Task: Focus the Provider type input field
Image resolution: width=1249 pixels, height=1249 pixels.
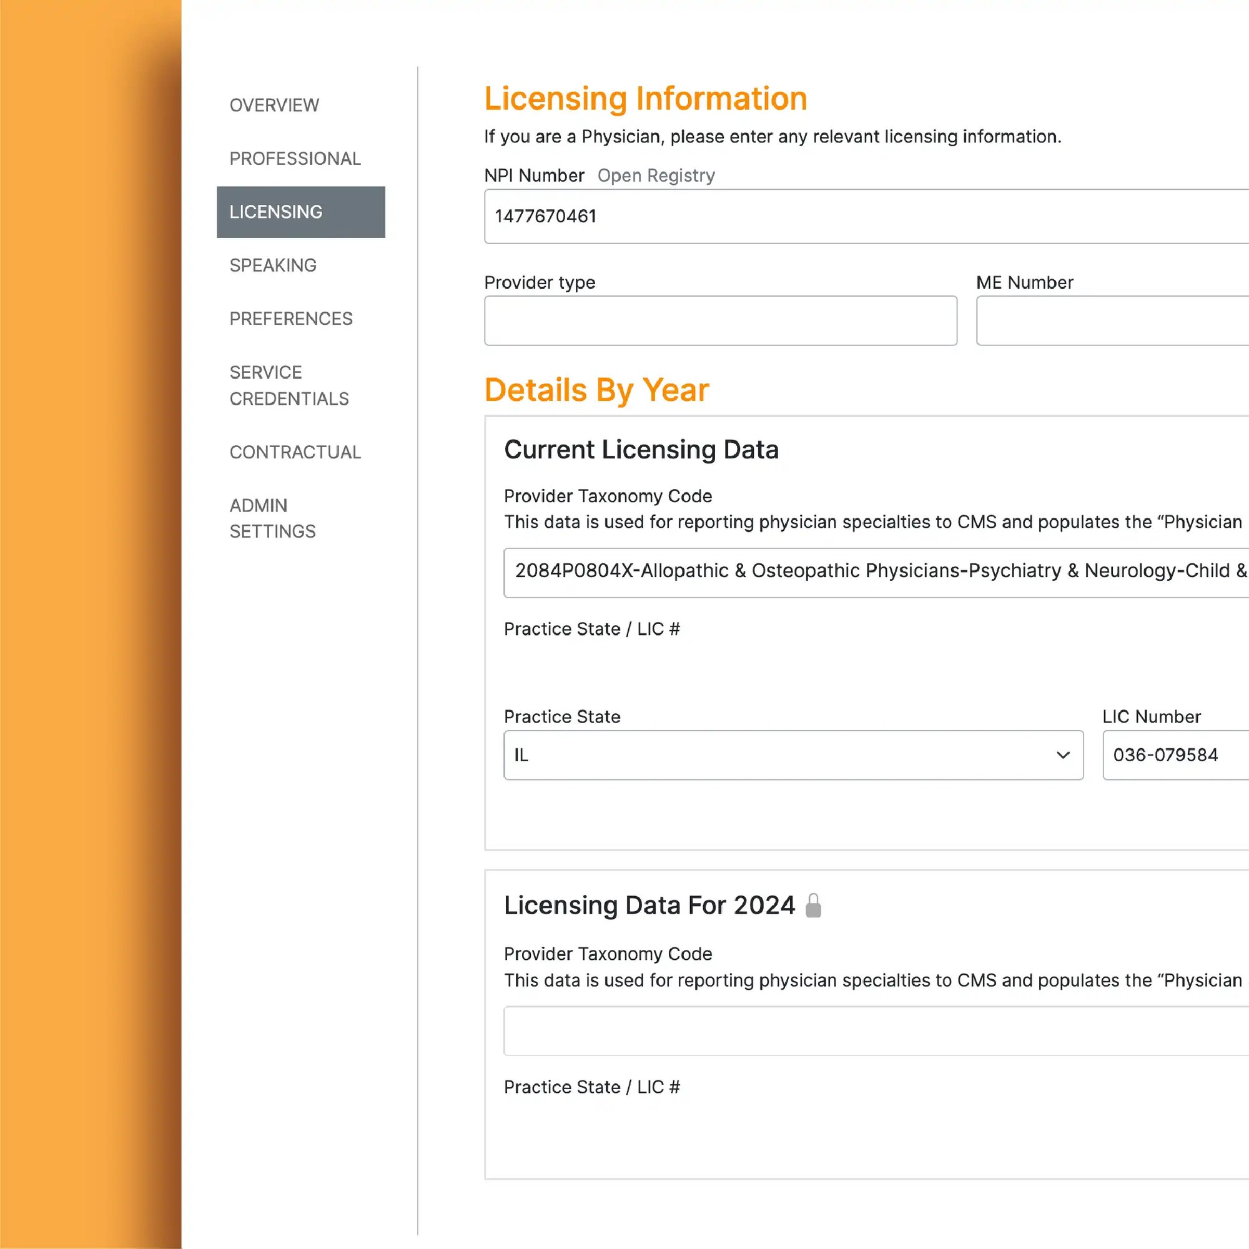Action: point(720,320)
